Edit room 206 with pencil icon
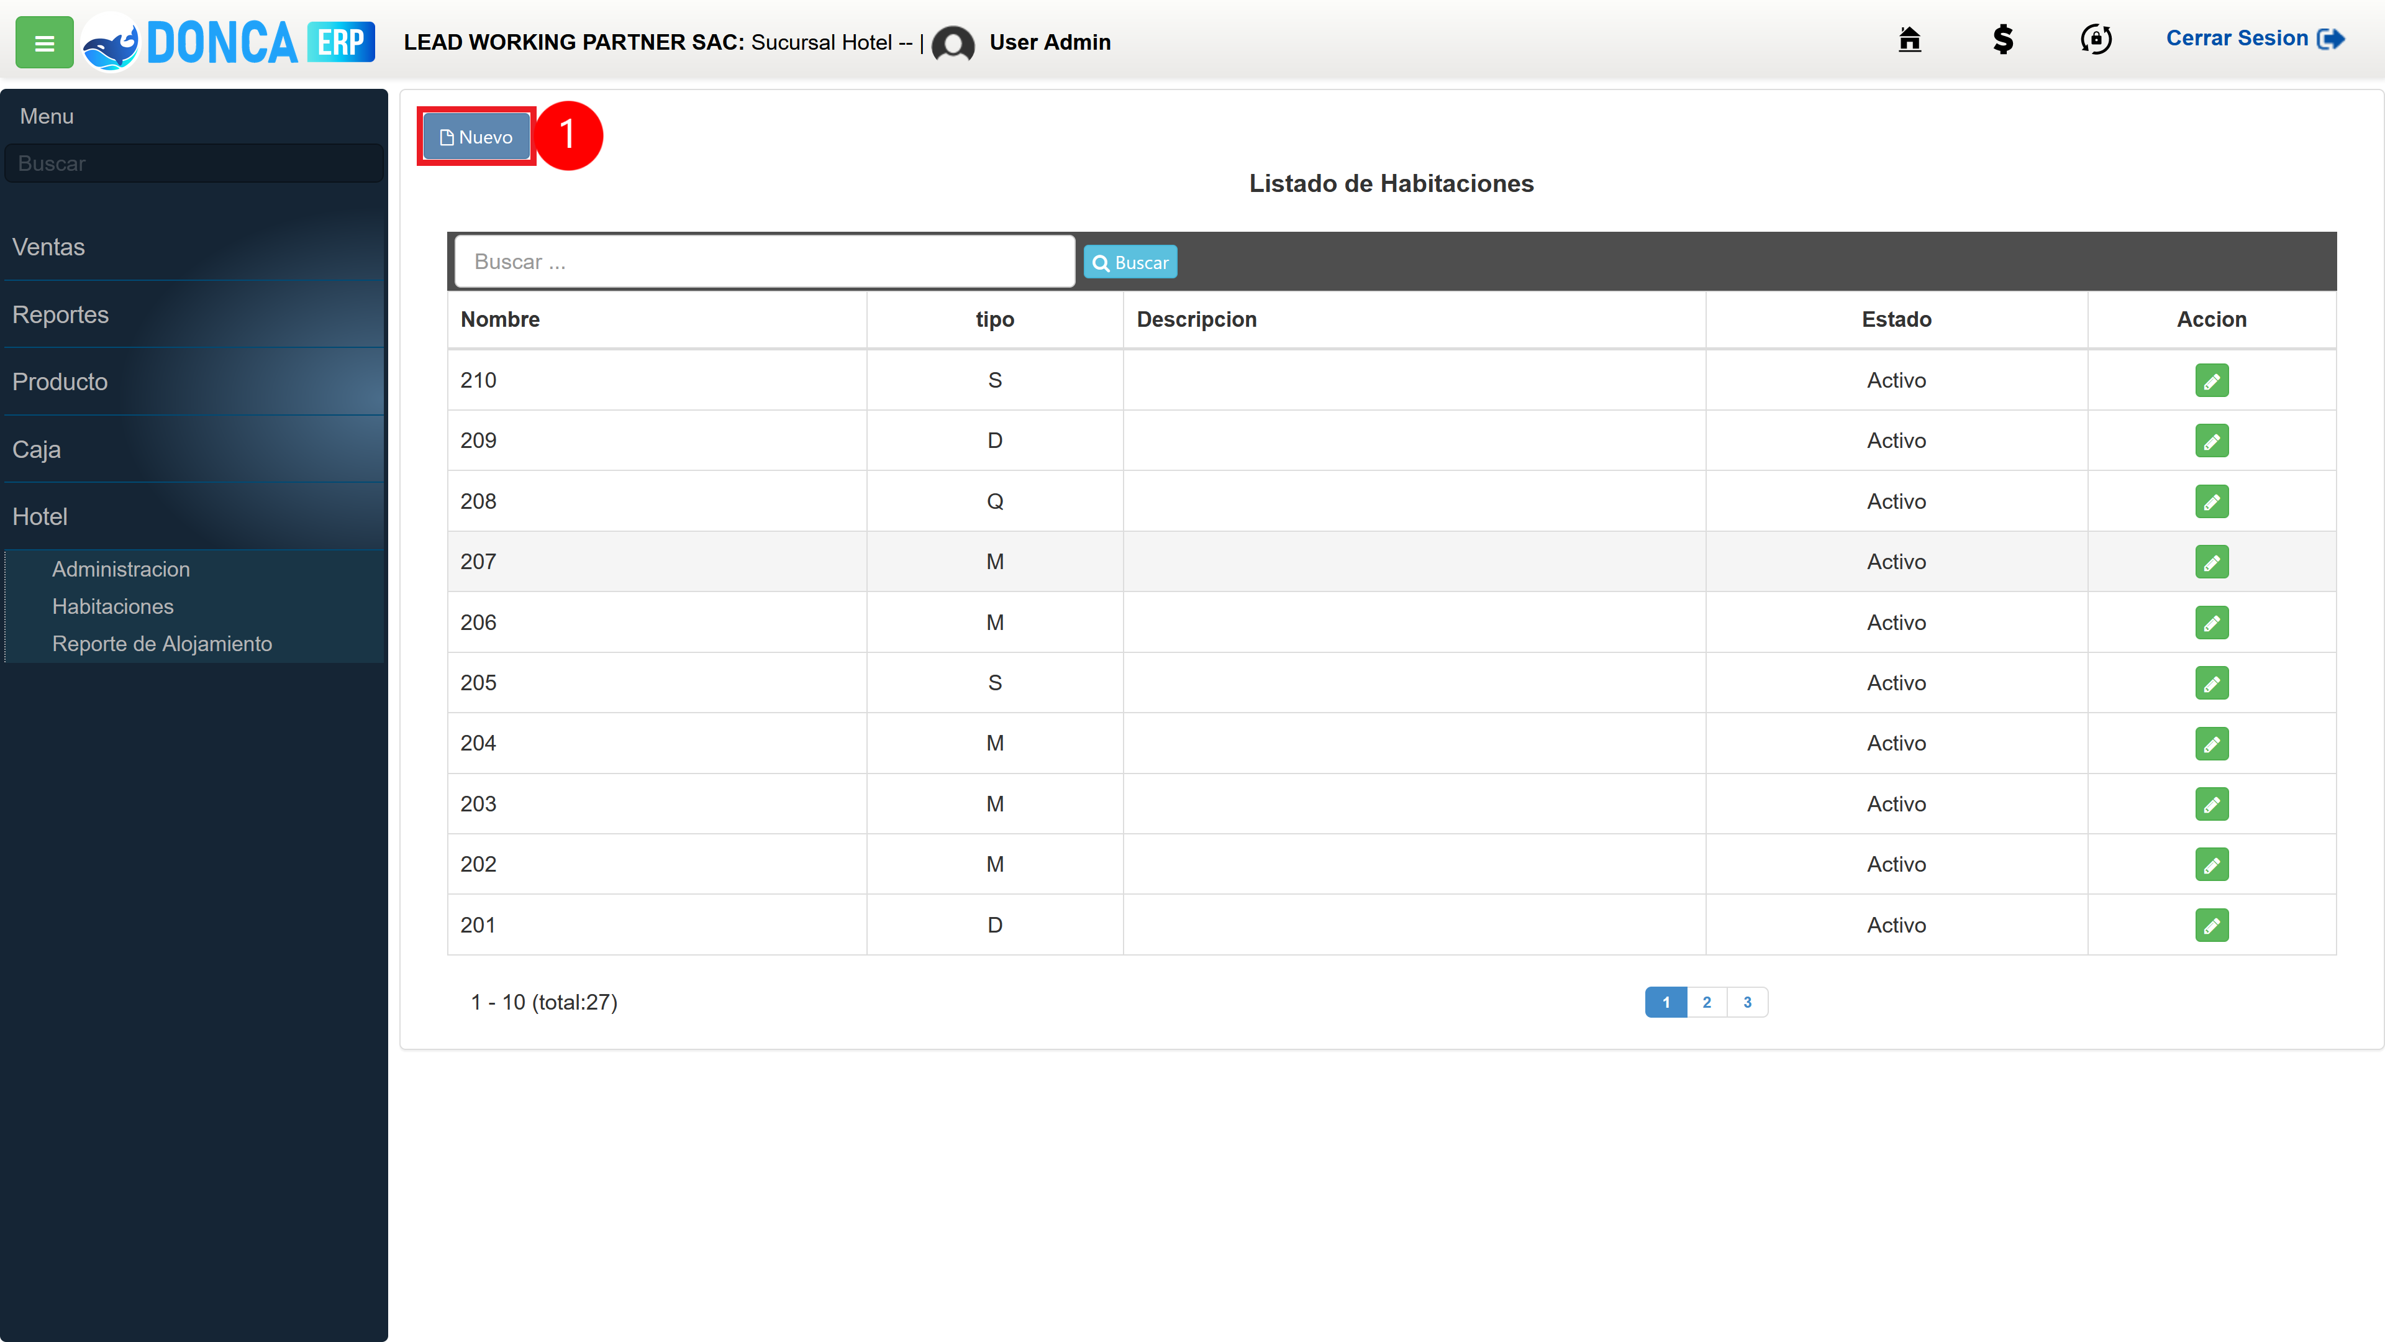2385x1342 pixels. pyautogui.click(x=2211, y=623)
